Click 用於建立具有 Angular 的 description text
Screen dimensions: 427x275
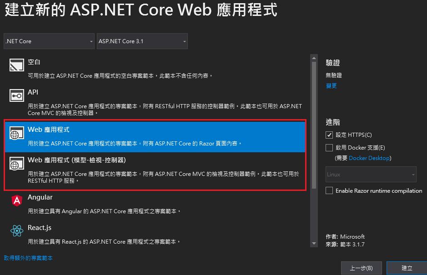[x=104, y=211]
